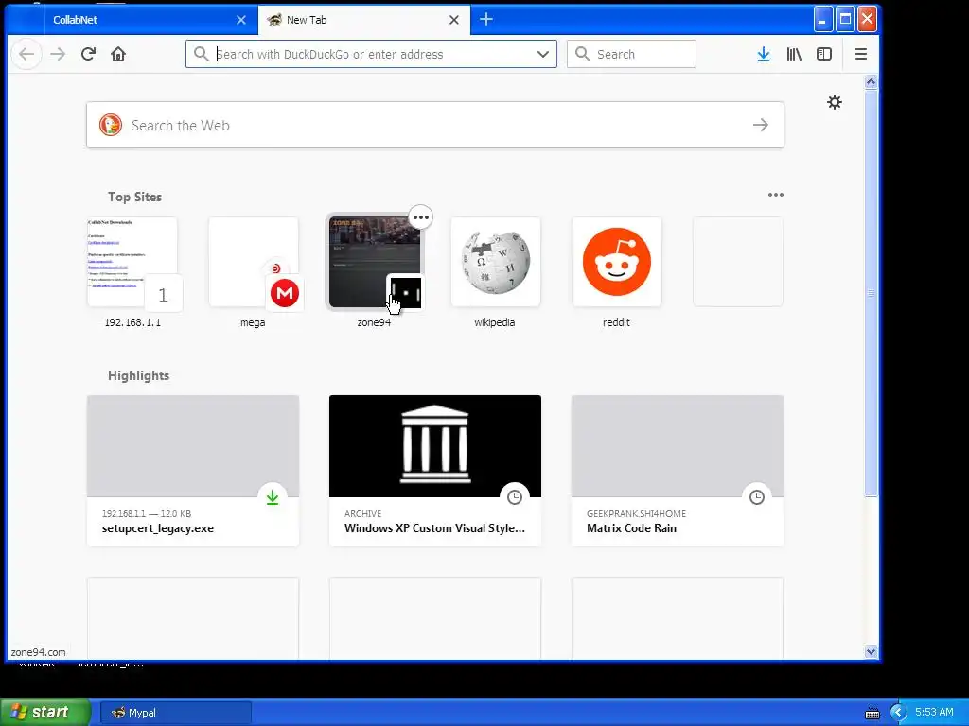Go back with the back arrow button
Viewport: 969px width, 726px height.
point(26,54)
